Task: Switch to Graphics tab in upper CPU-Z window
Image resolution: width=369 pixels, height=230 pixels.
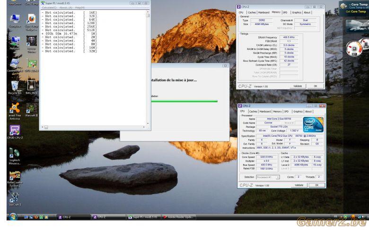Action: [297, 13]
